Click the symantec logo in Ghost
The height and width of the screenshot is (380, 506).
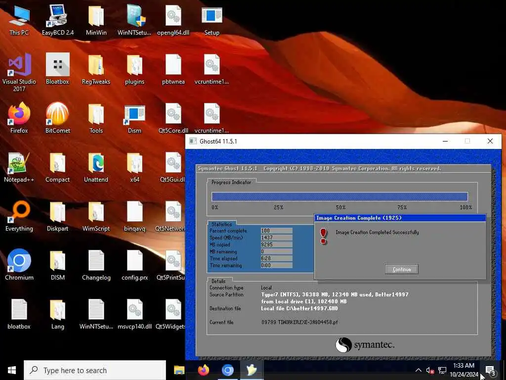click(x=365, y=345)
